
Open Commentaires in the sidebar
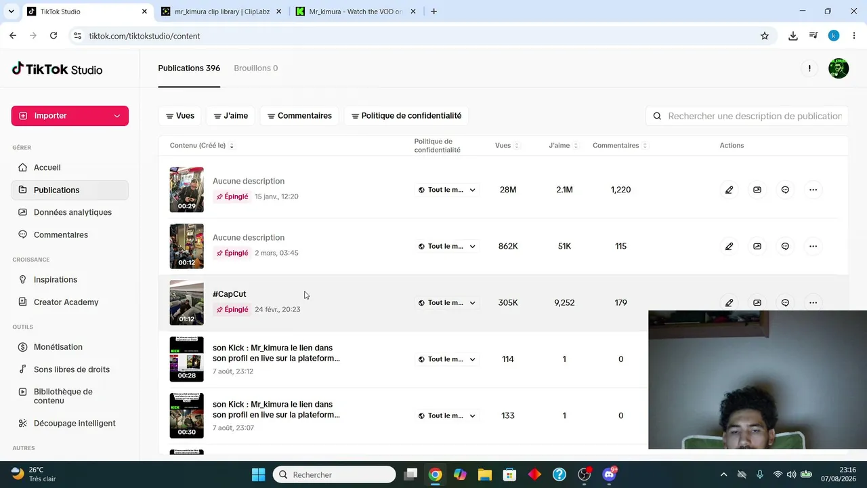pyautogui.click(x=70, y=235)
